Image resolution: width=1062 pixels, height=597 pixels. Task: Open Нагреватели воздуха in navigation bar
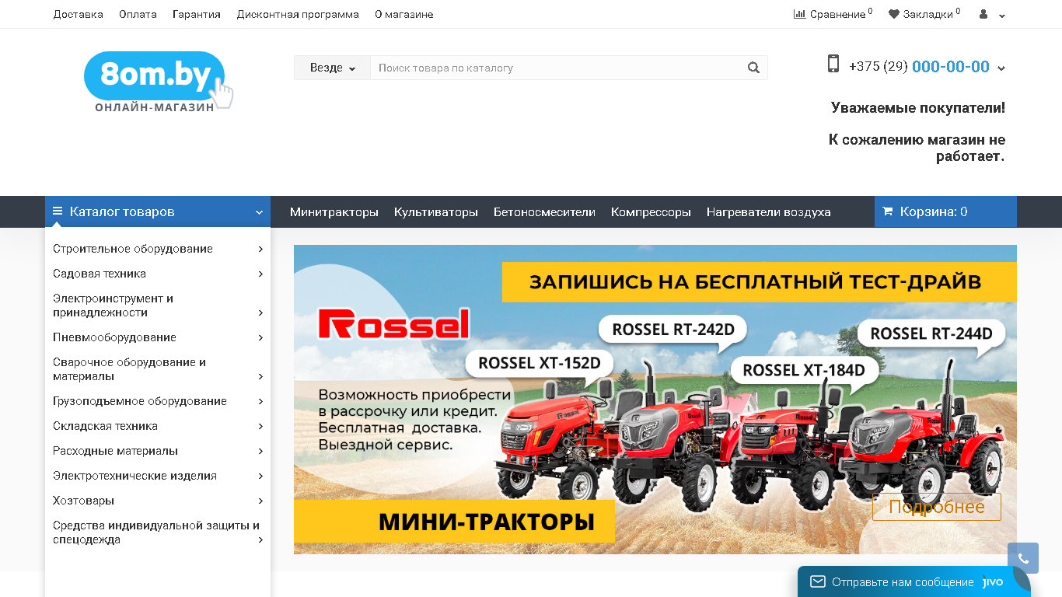[769, 212]
